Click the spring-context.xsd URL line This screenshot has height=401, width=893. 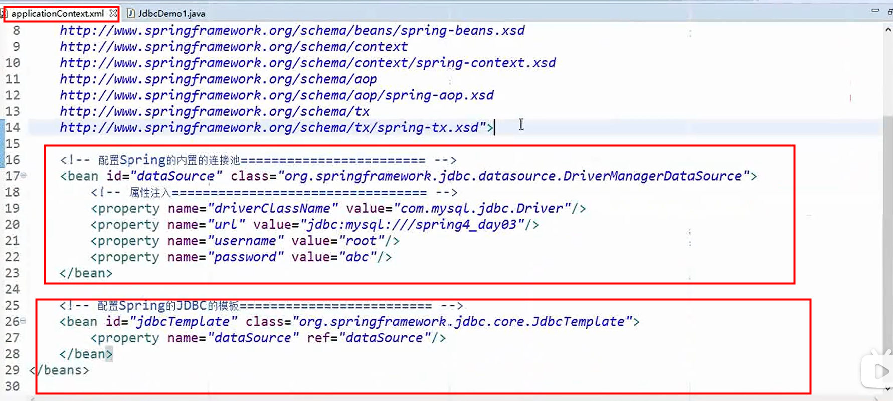click(x=308, y=63)
